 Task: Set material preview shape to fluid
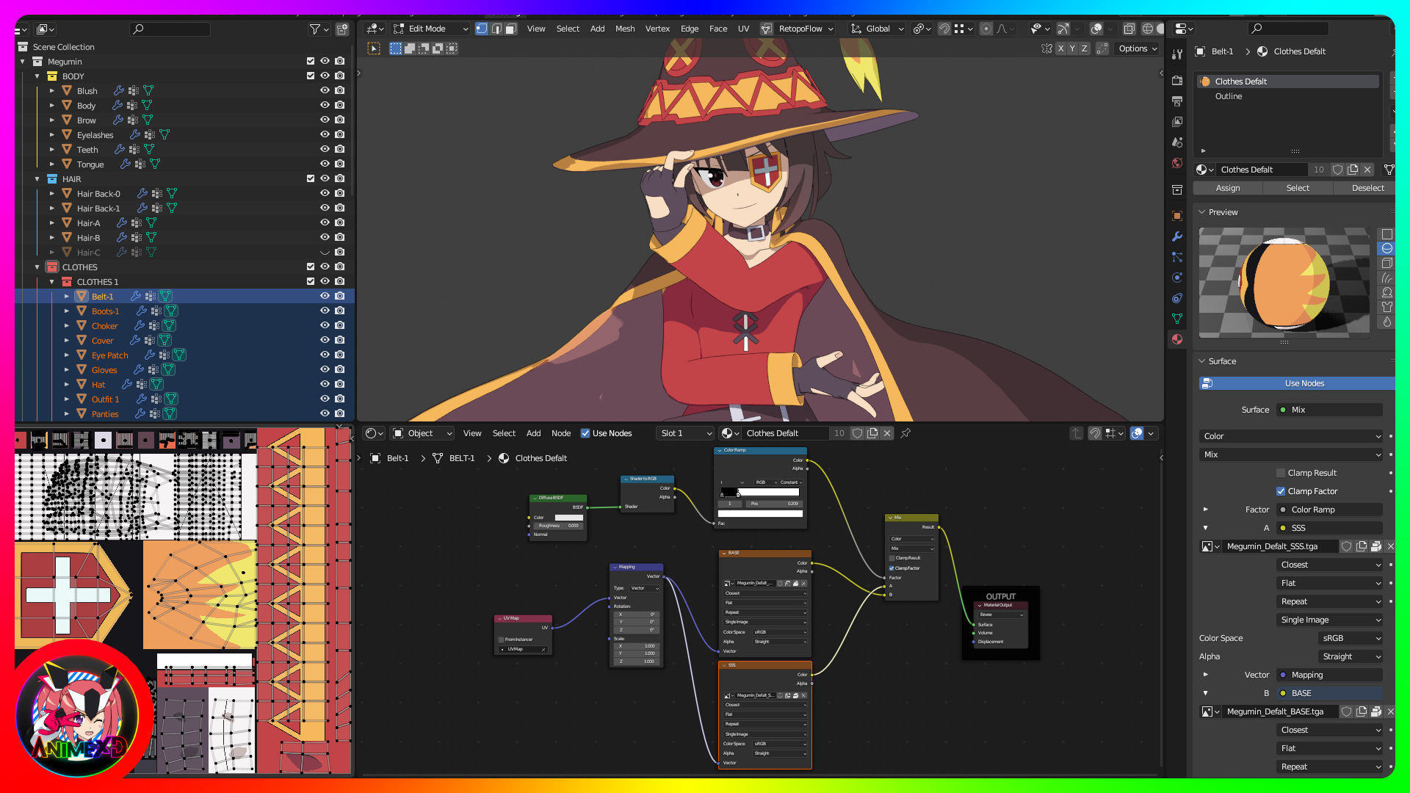1386,322
